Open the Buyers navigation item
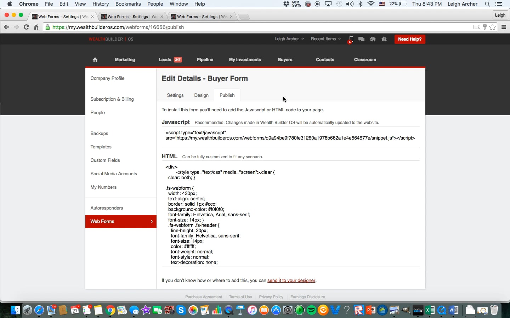The width and height of the screenshot is (510, 318). (x=285, y=60)
